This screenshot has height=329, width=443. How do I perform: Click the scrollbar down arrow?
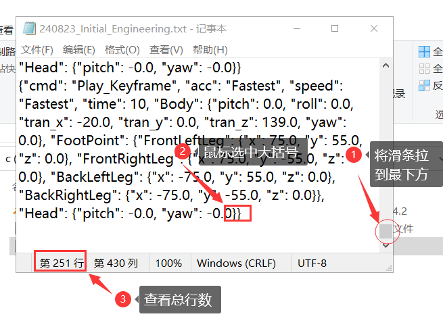pos(386,245)
